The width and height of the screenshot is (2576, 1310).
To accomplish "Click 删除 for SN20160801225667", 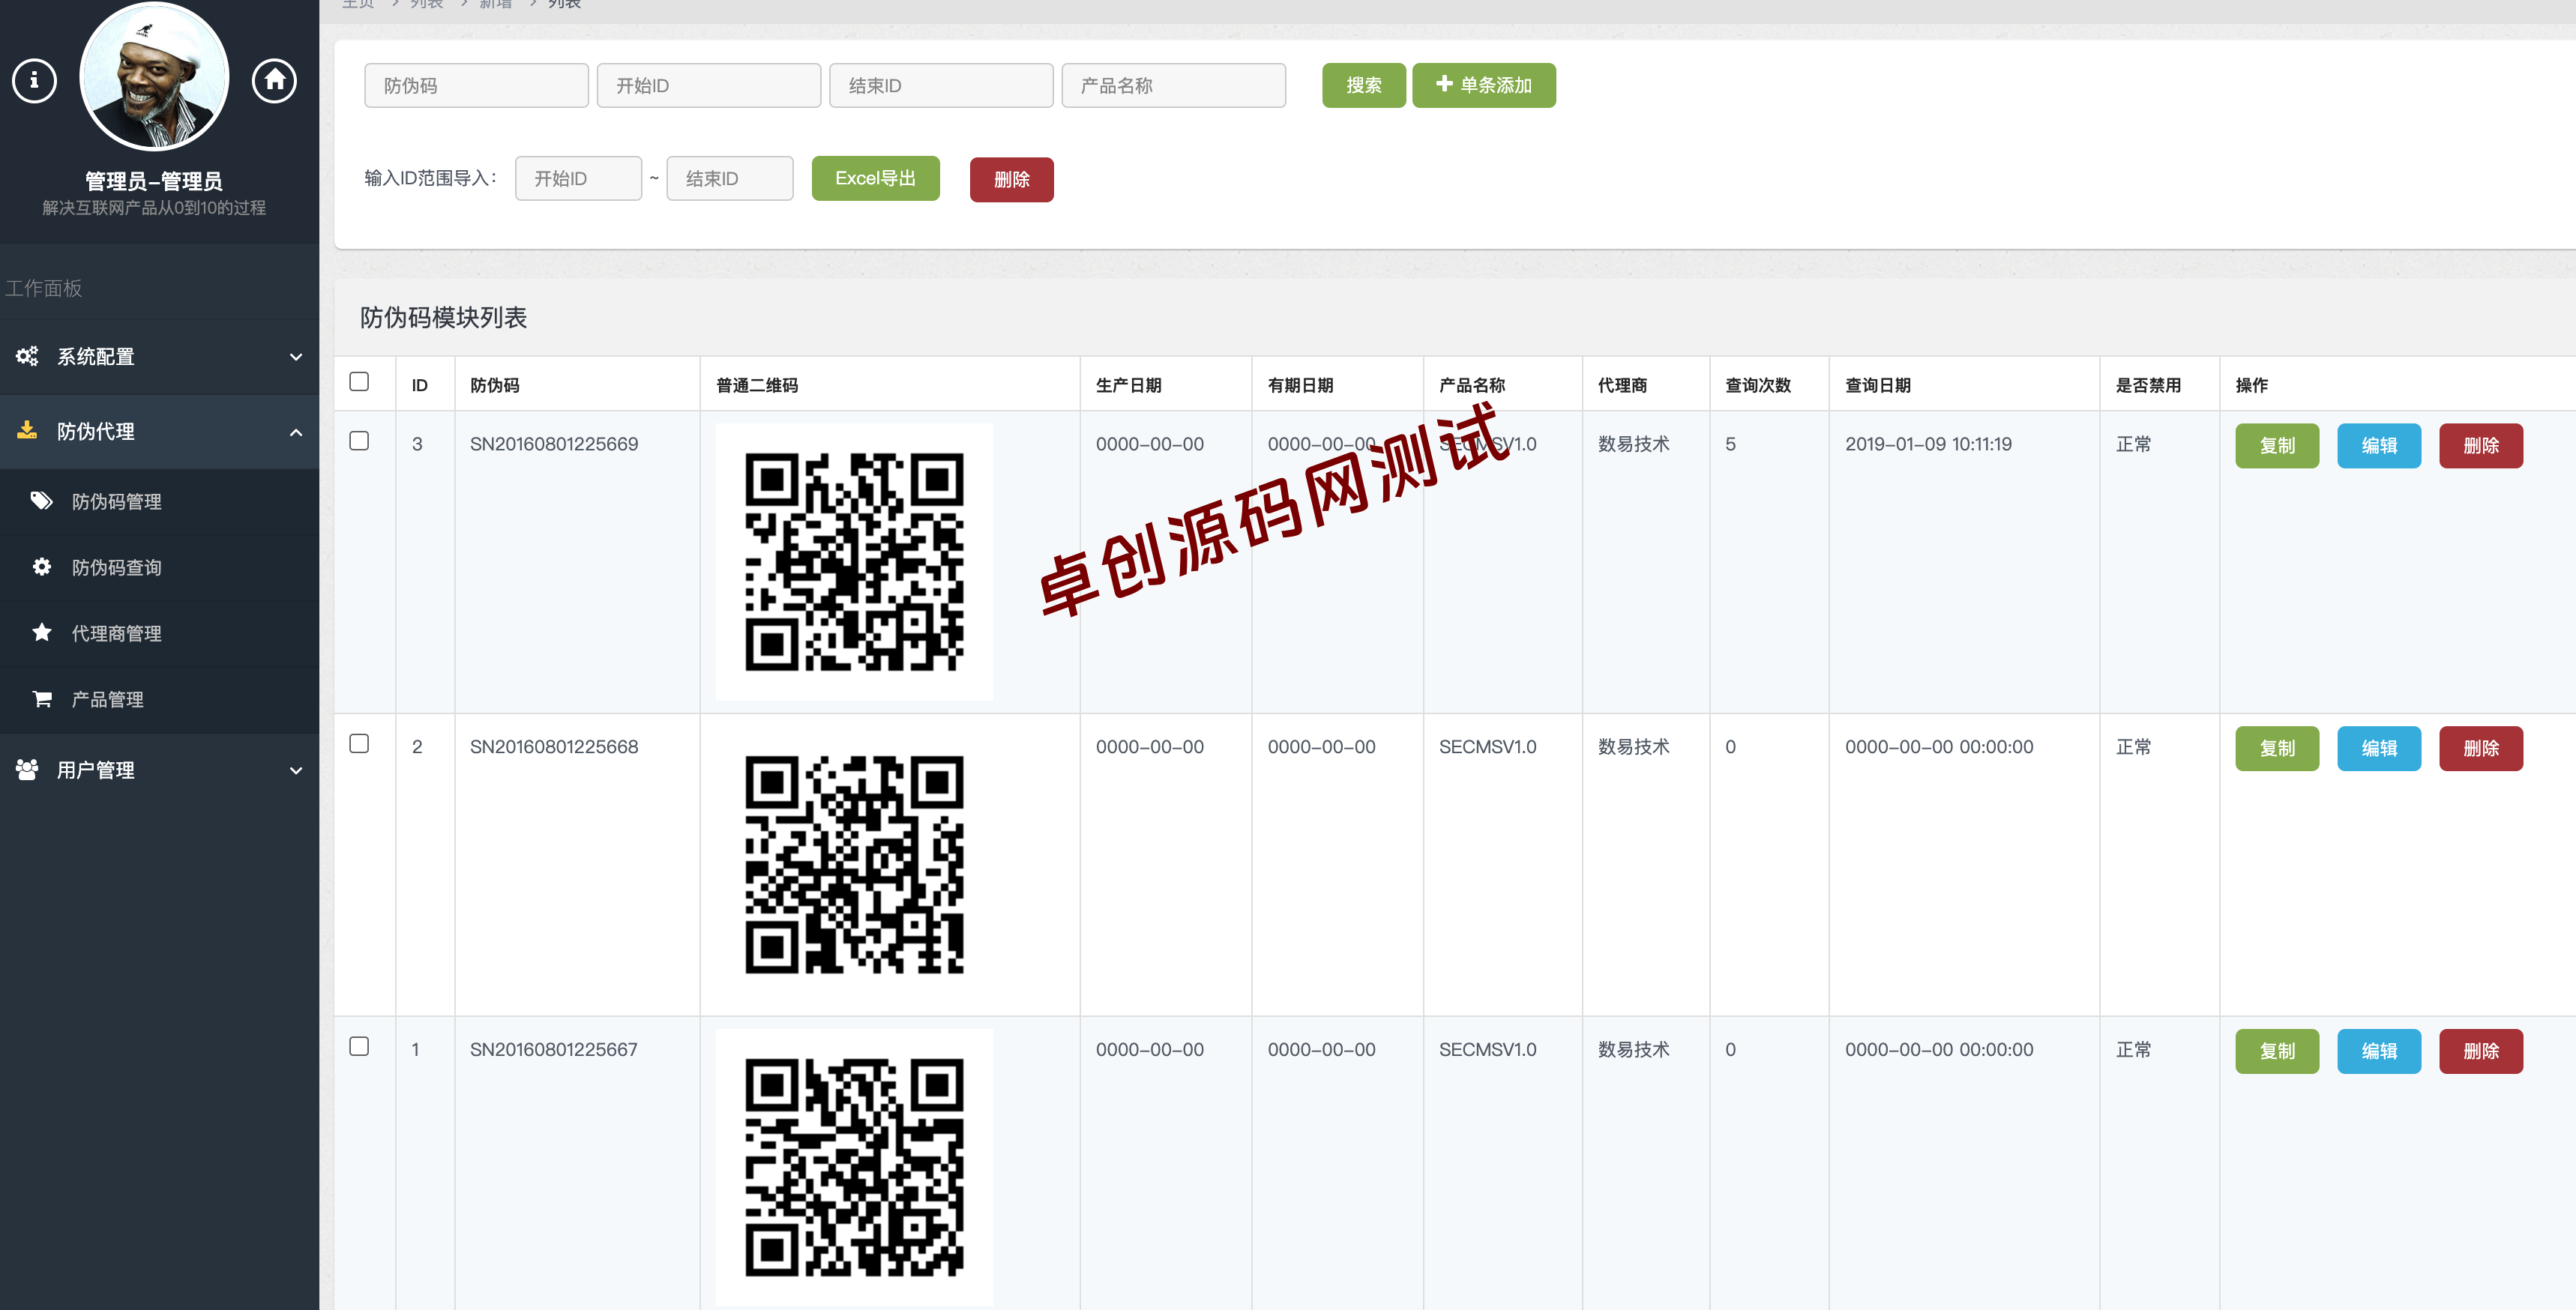I will point(2481,1052).
